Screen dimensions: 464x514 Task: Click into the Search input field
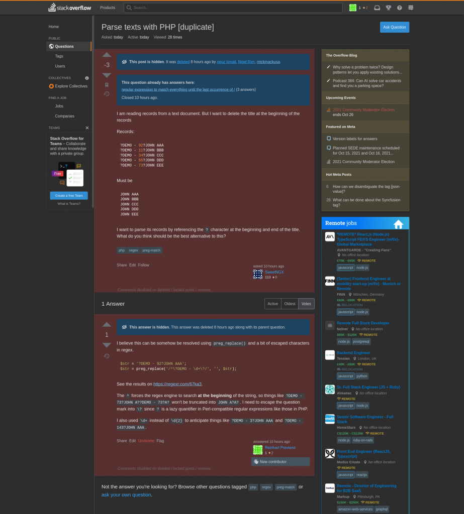[x=236, y=8]
